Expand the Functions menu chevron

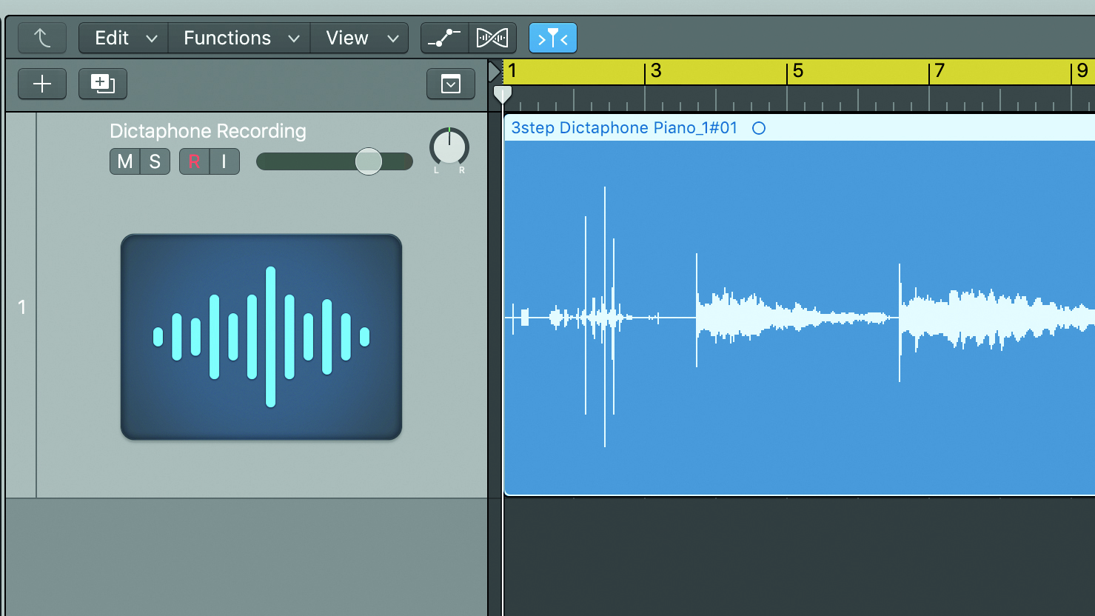[x=294, y=38]
